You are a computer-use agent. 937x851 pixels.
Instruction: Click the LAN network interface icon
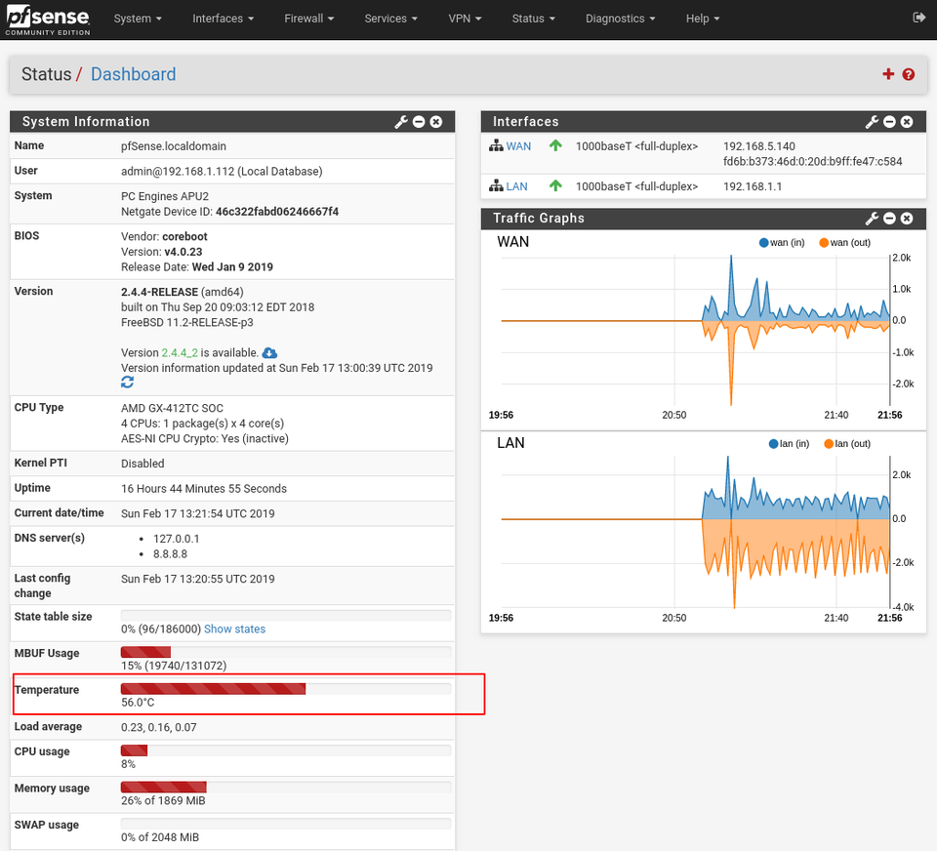point(496,186)
